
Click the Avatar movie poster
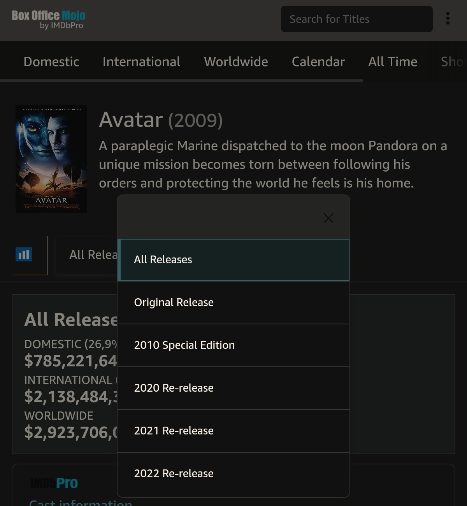point(51,159)
